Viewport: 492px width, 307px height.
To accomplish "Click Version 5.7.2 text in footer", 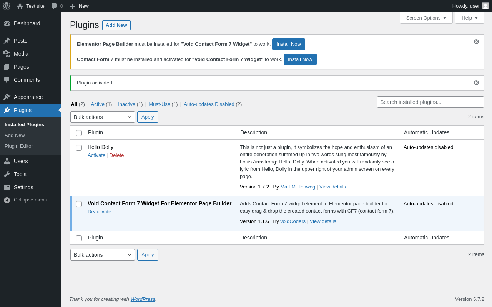I will 470,299.
